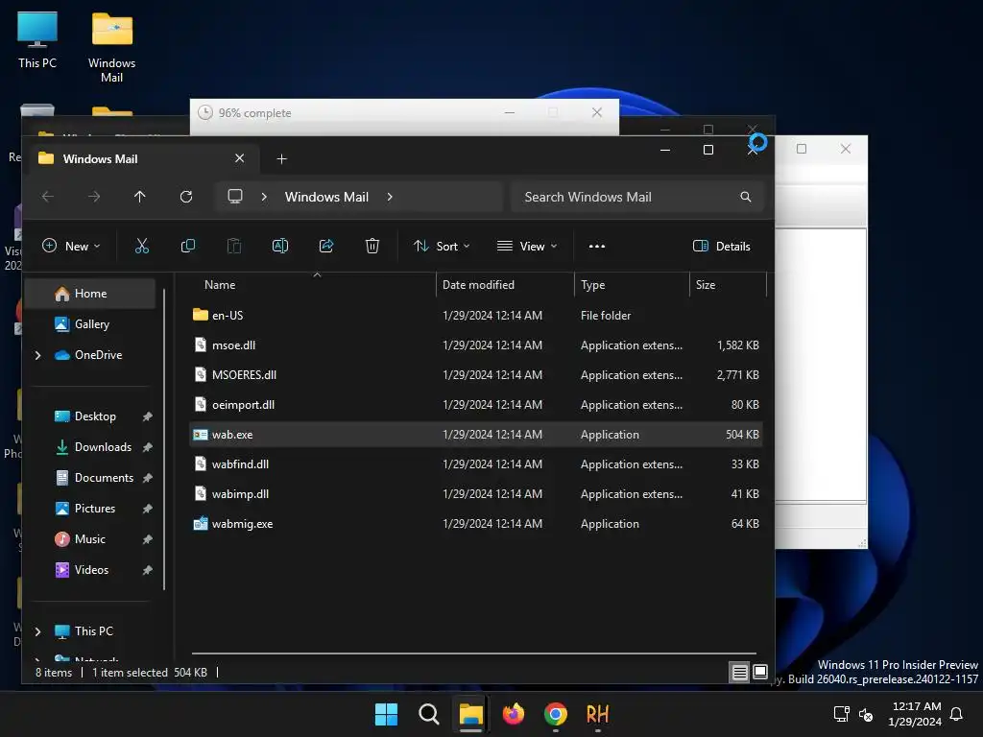Image resolution: width=983 pixels, height=737 pixels.
Task: Open the Sort dropdown menu
Action: click(x=442, y=247)
